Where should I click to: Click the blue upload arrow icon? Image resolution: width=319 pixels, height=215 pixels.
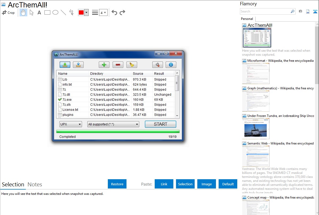[315, 11]
